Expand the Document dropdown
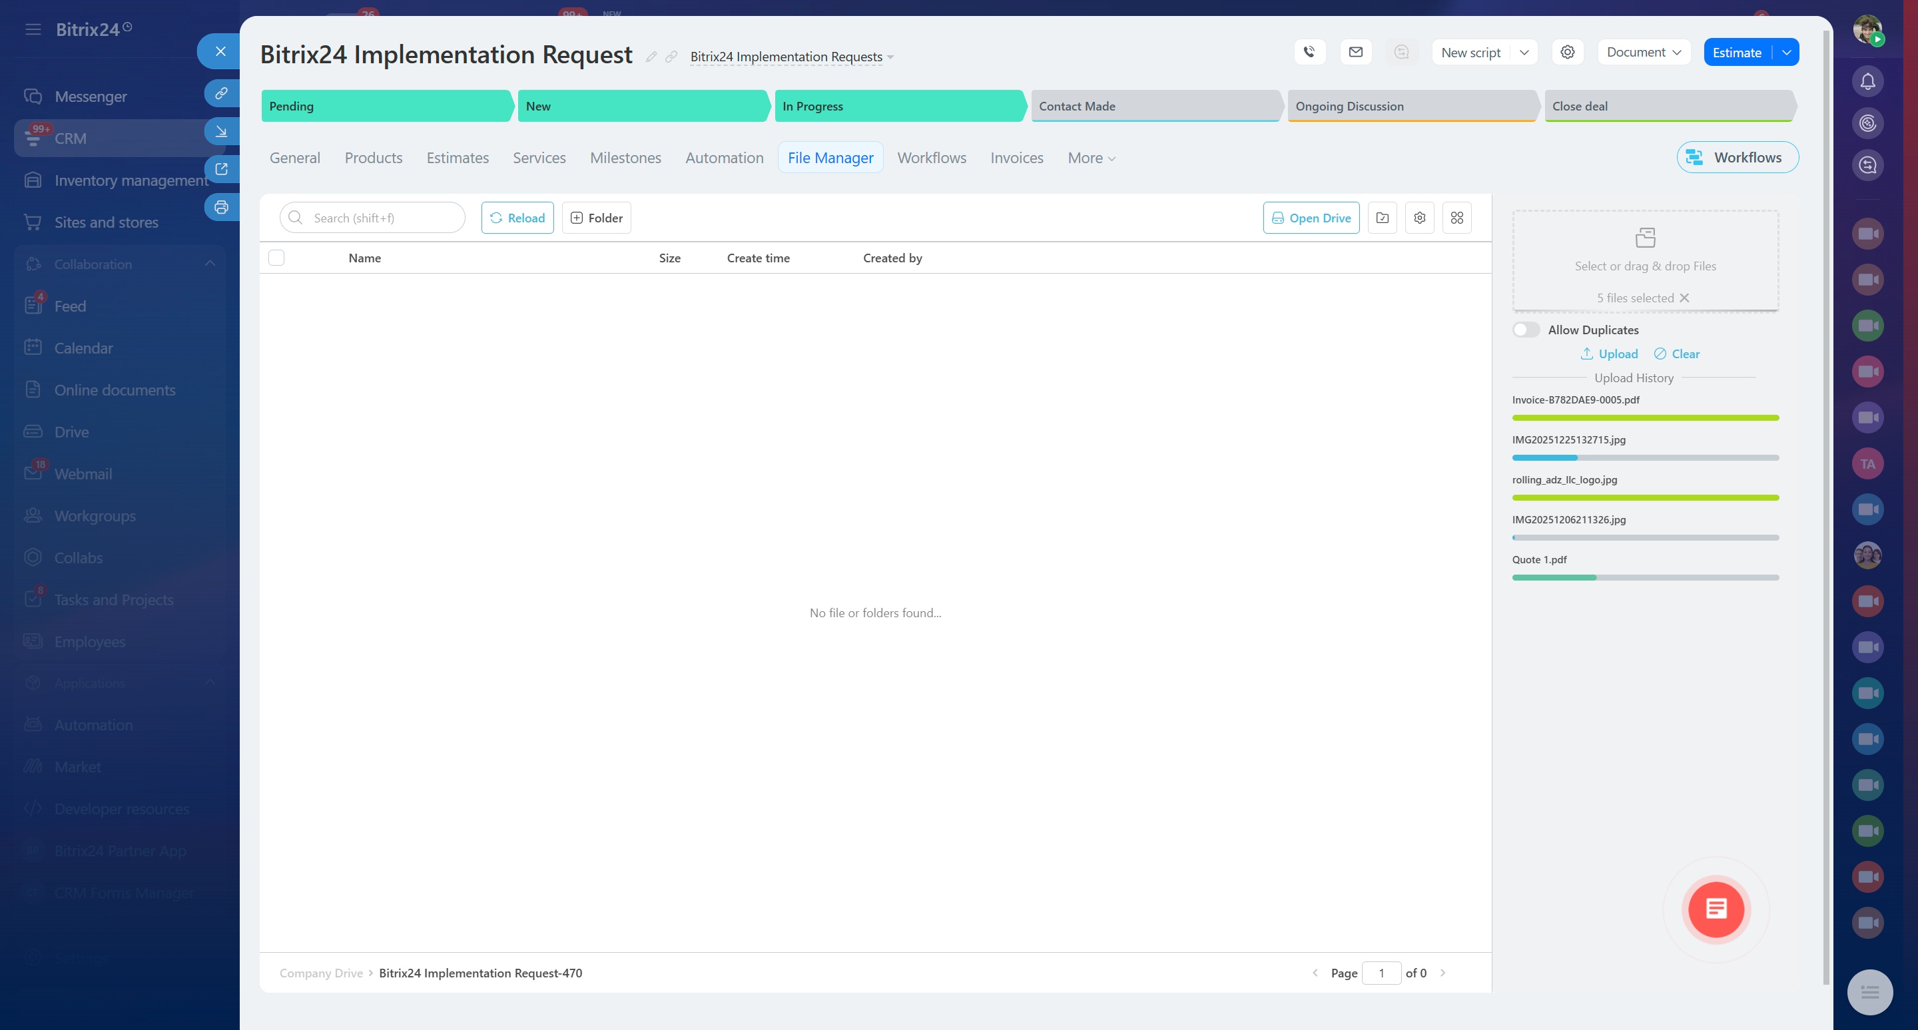Viewport: 1918px width, 1030px height. click(x=1643, y=52)
